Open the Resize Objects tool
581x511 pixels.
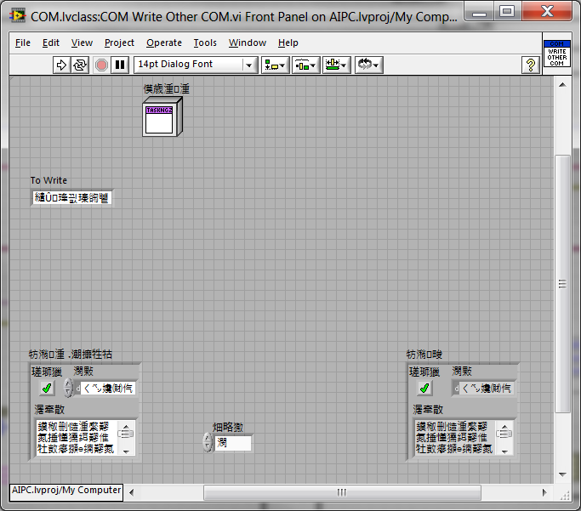337,65
